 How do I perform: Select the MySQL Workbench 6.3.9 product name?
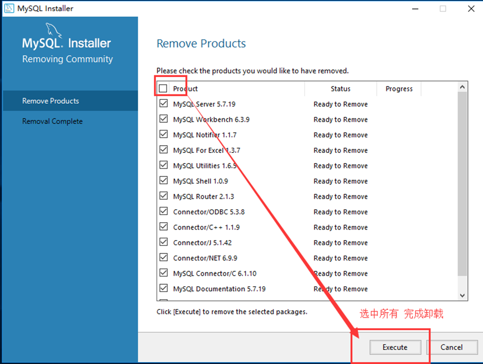point(211,120)
